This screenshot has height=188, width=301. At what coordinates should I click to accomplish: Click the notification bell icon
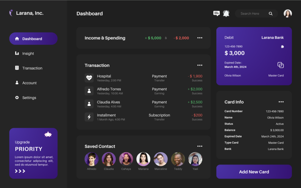coord(226,13)
